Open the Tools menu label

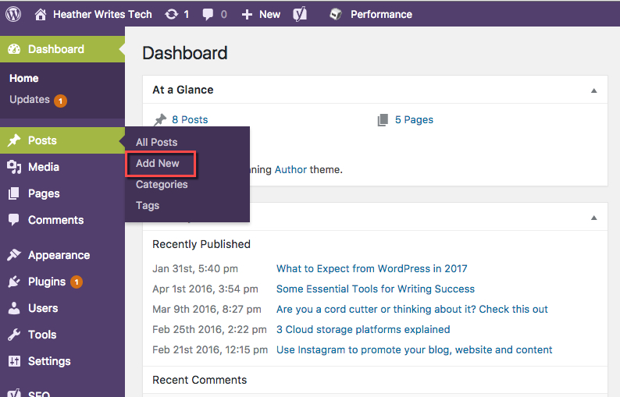point(42,335)
